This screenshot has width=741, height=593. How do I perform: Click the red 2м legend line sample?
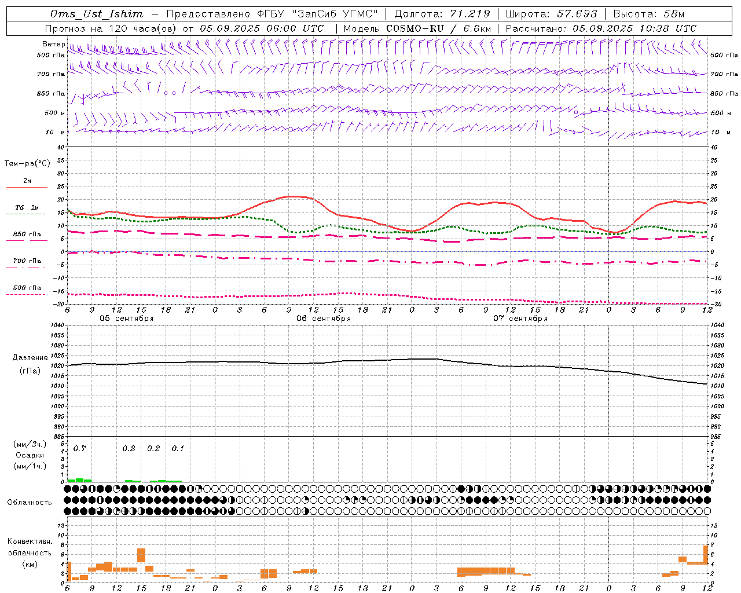tap(27, 188)
